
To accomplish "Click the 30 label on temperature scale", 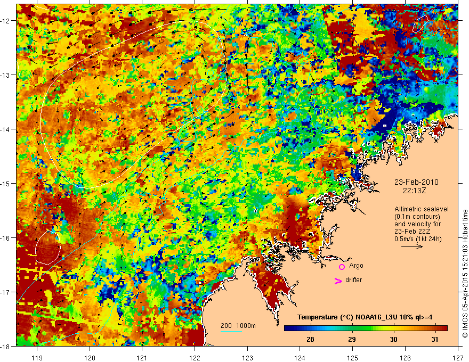I will point(394,339).
